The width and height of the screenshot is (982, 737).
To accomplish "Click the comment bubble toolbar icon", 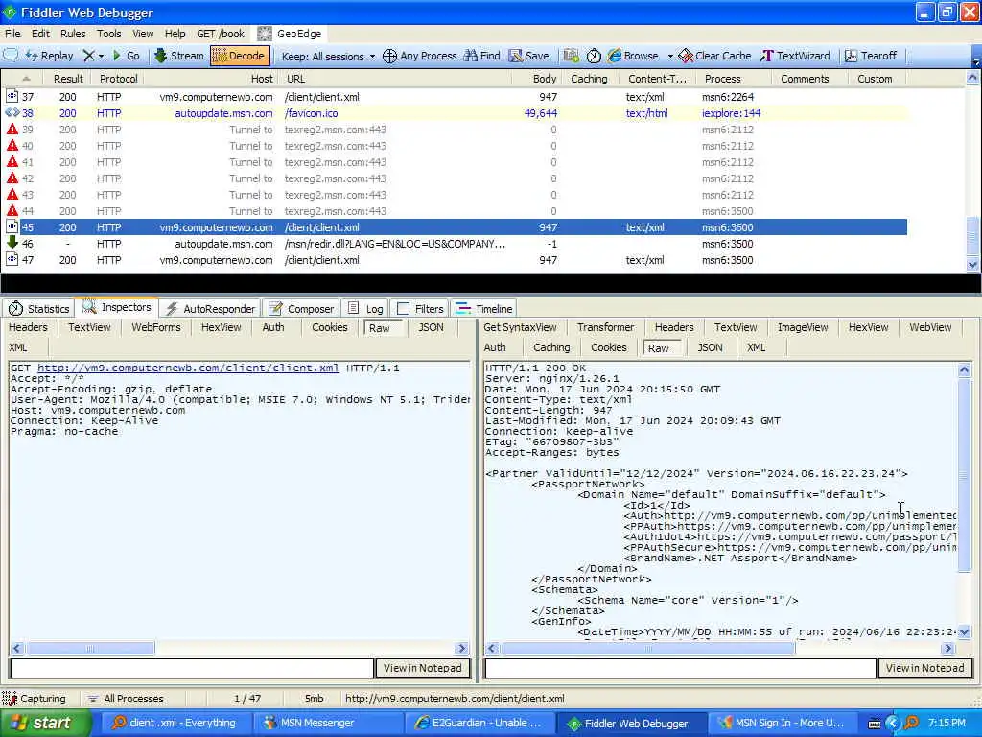I will (11, 56).
